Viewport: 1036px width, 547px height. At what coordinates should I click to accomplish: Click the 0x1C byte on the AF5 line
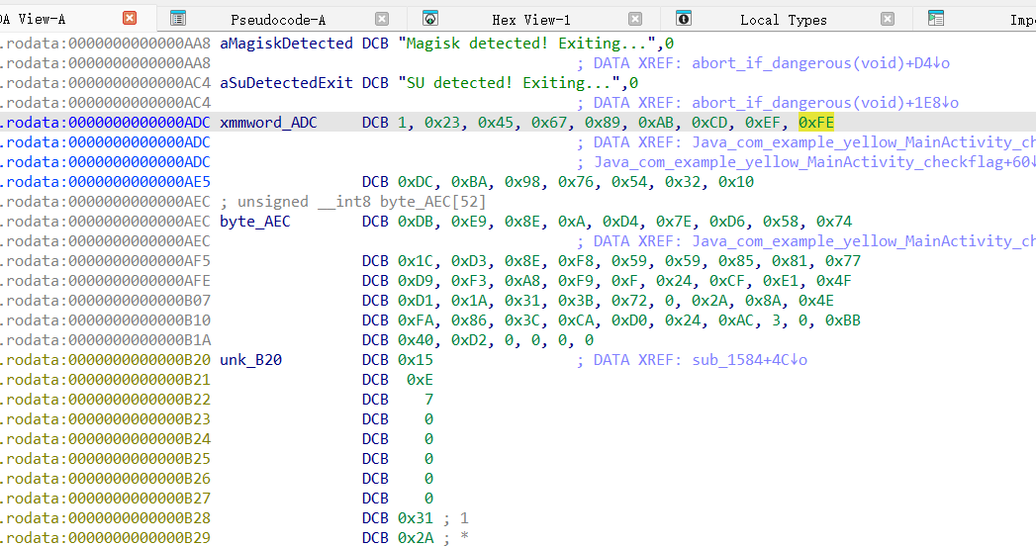point(415,261)
